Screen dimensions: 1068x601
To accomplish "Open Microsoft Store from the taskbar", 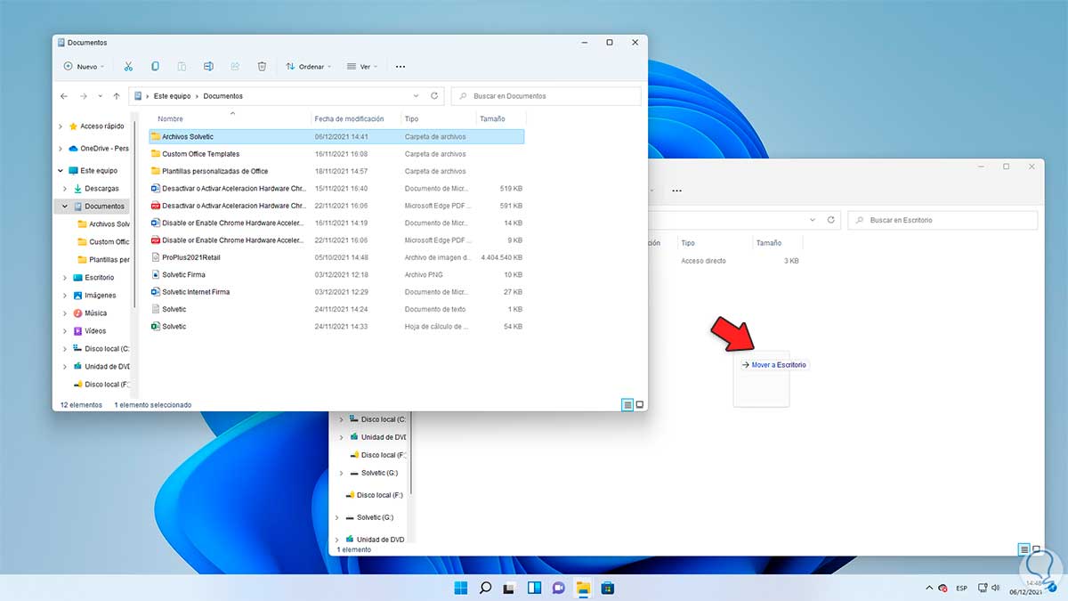I will click(607, 588).
